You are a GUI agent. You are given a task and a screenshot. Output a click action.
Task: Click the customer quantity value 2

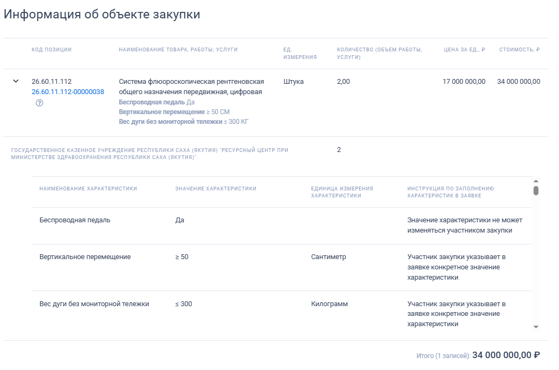click(x=339, y=150)
